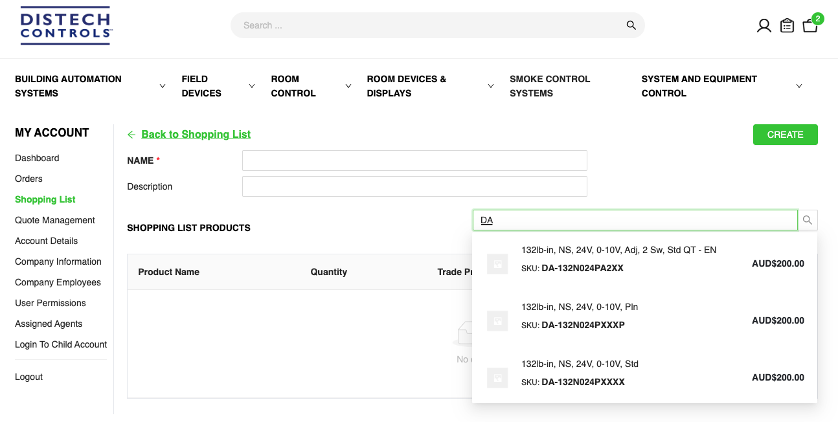Open the quick order clipboard icon
Image resolution: width=838 pixels, height=422 pixels.
pyautogui.click(x=787, y=26)
